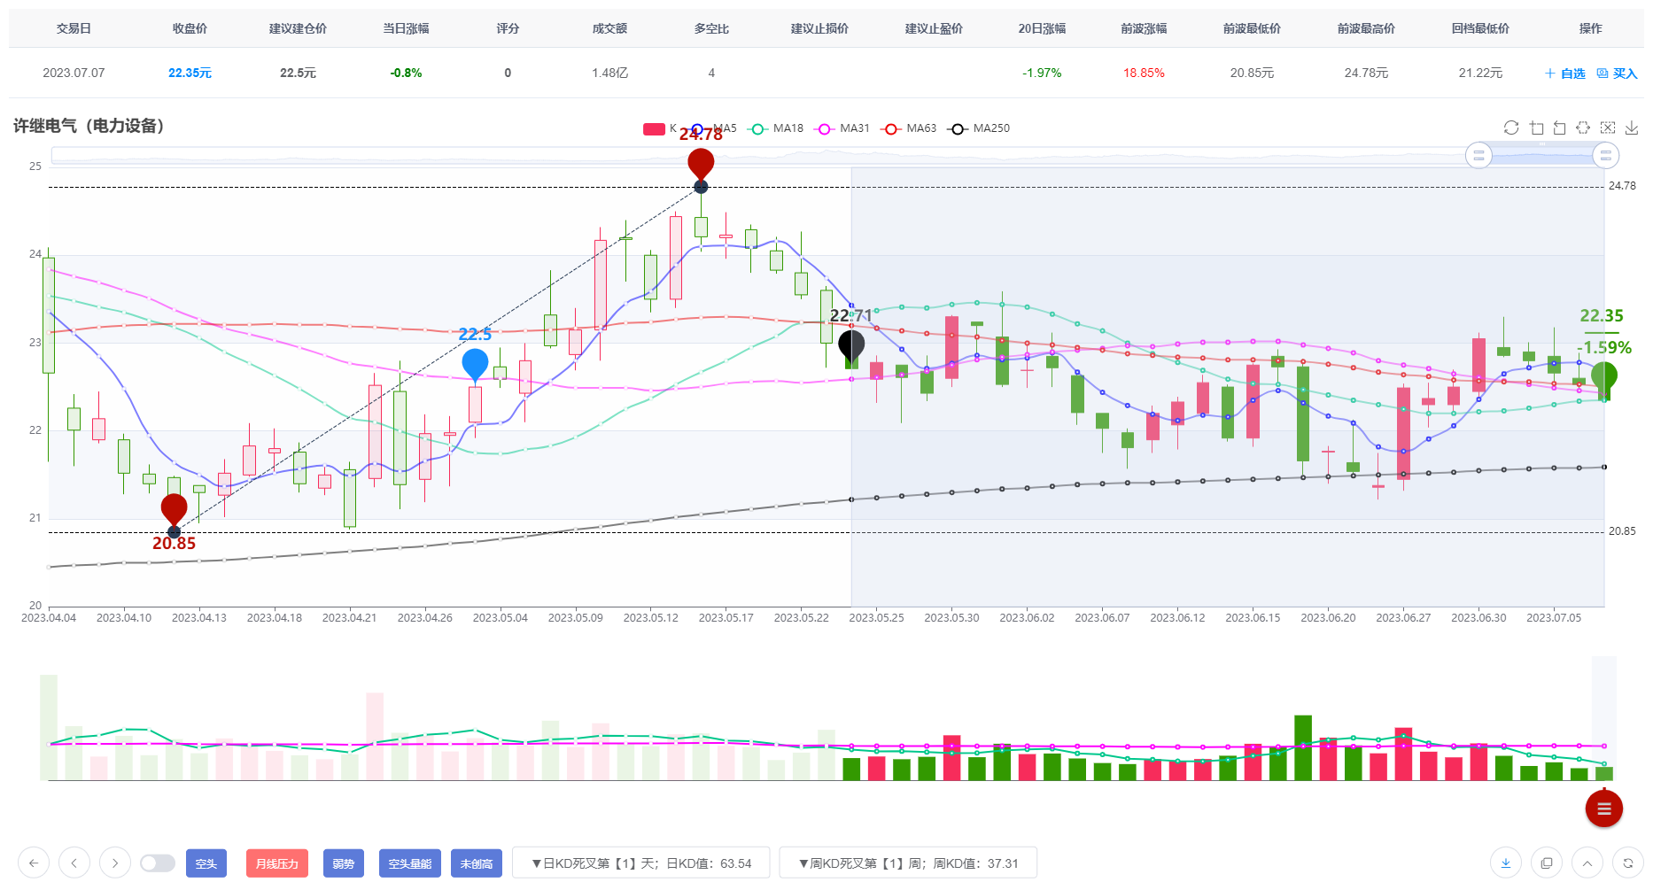Click the 评分 column header

tap(508, 28)
